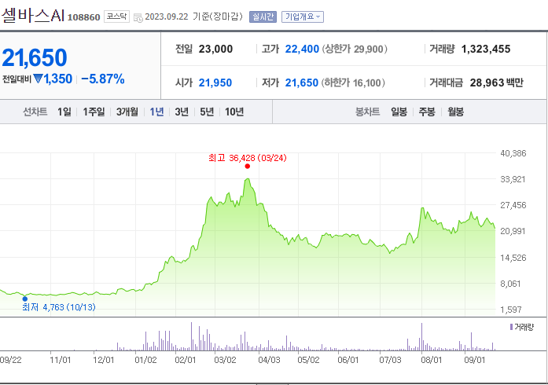Click the 거래량 1,323,455 value
Viewport: 548px width, 385px height.
click(486, 49)
